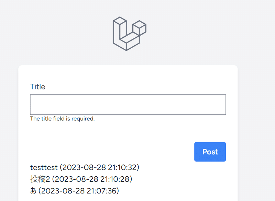This screenshot has width=275, height=201.
Task: Click the Title field label
Action: [x=37, y=86]
